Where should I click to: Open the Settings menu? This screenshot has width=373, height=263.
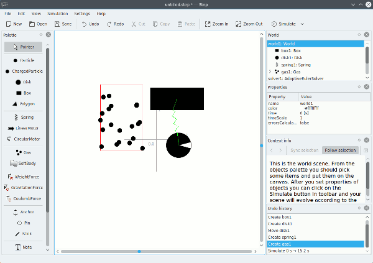tap(82, 13)
